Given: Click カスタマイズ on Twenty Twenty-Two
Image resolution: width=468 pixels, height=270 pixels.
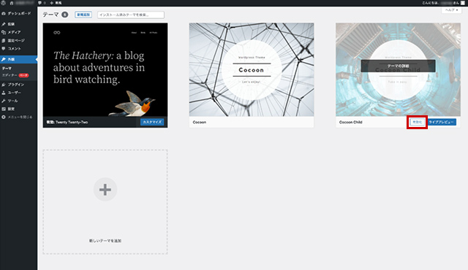Looking at the screenshot, I should 152,122.
